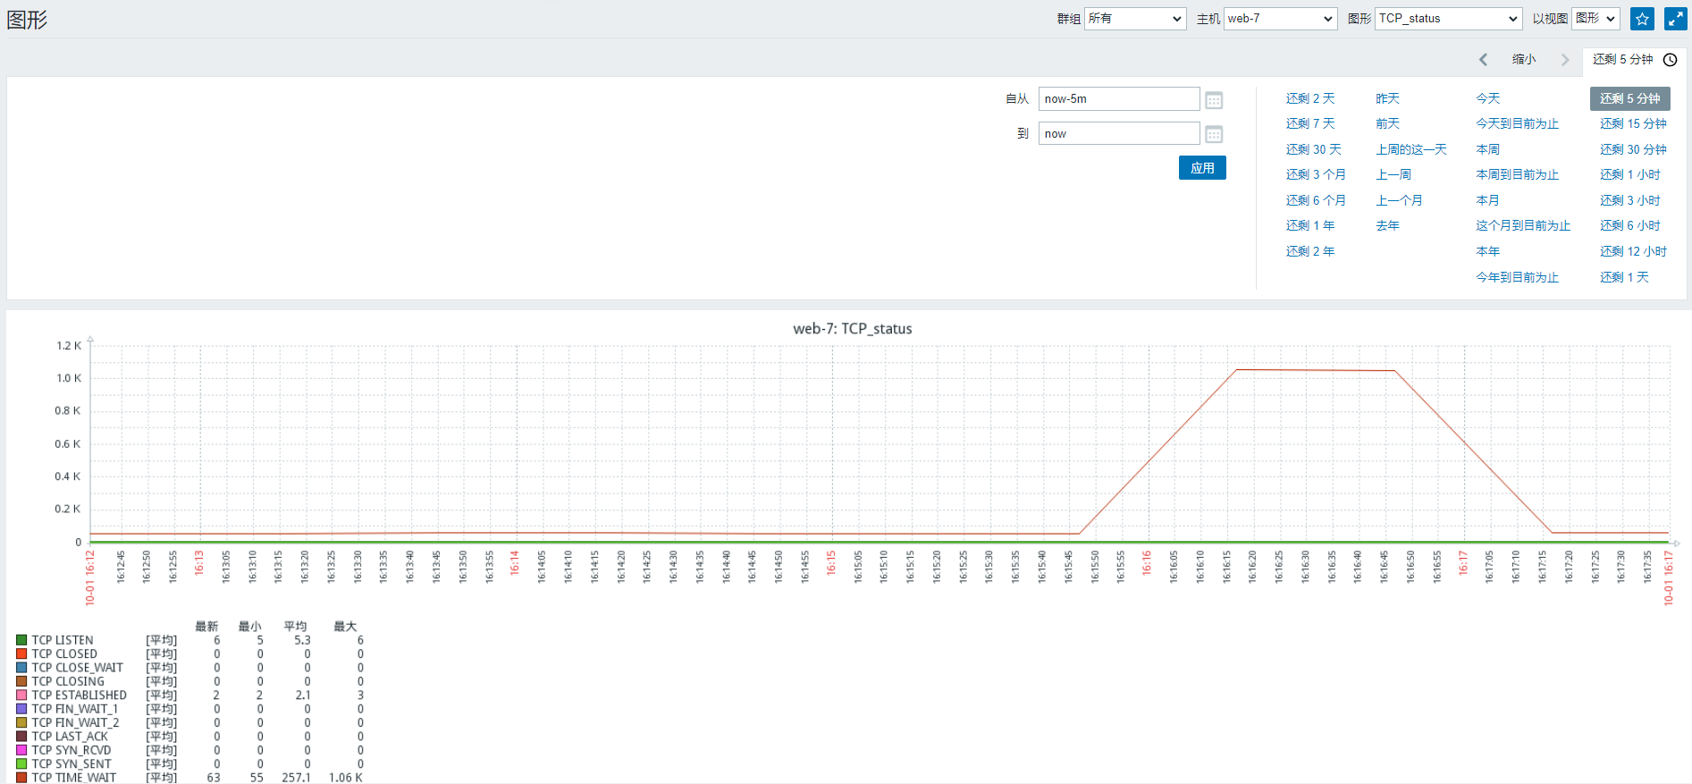The width and height of the screenshot is (1692, 784).
Task: Select time range 还剩 6 小时
Action: pos(1630,225)
